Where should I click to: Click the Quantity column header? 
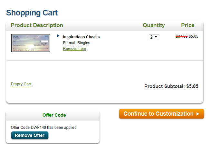[x=154, y=25]
